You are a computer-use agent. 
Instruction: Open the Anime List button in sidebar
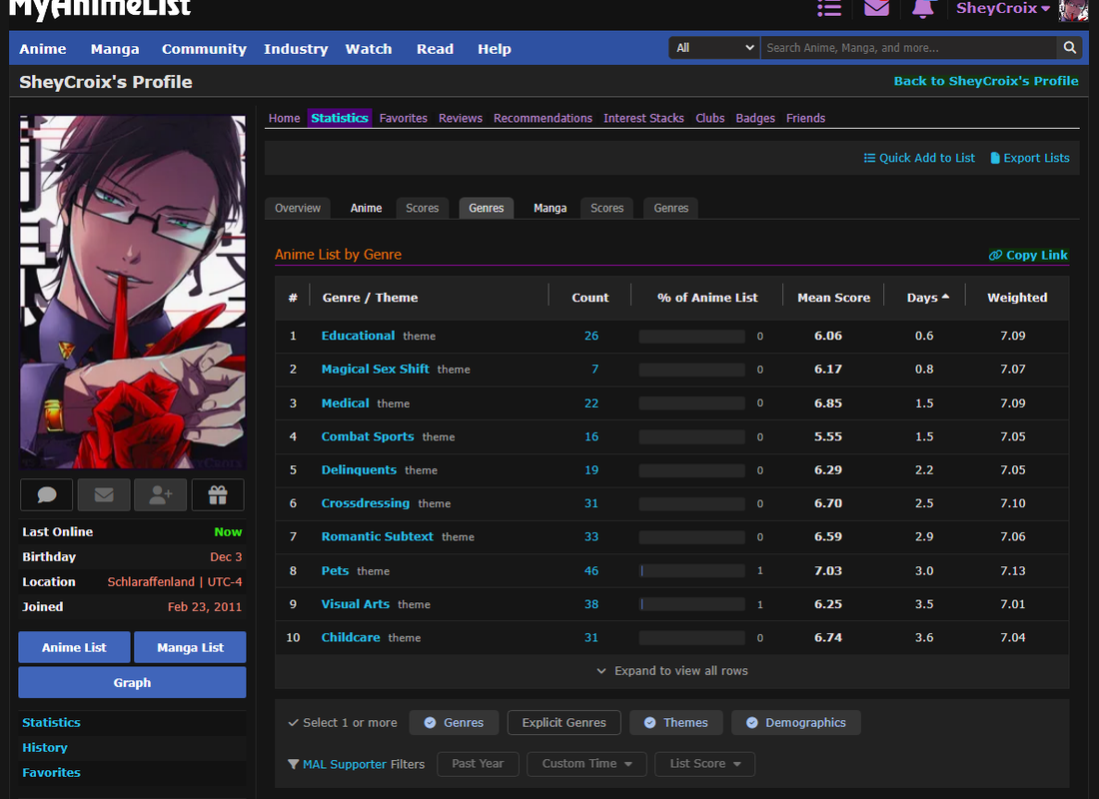(74, 647)
